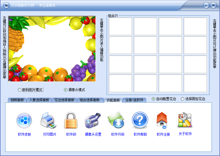
Task: Open the 组合选择面板 tab
Action: 90,100
